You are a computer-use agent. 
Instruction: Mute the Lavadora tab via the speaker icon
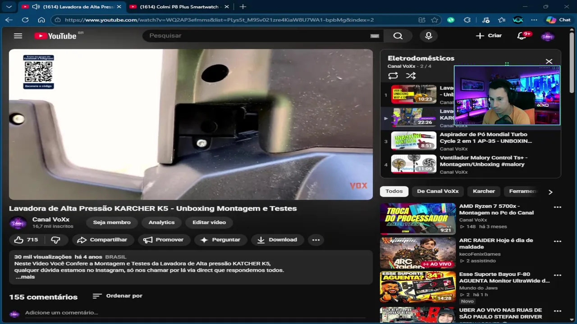36,7
